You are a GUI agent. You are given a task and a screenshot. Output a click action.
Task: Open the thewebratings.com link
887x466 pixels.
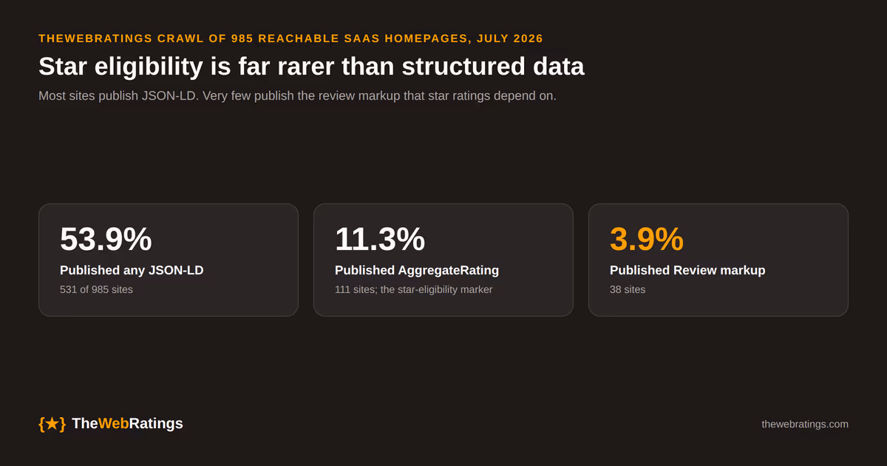[805, 424]
